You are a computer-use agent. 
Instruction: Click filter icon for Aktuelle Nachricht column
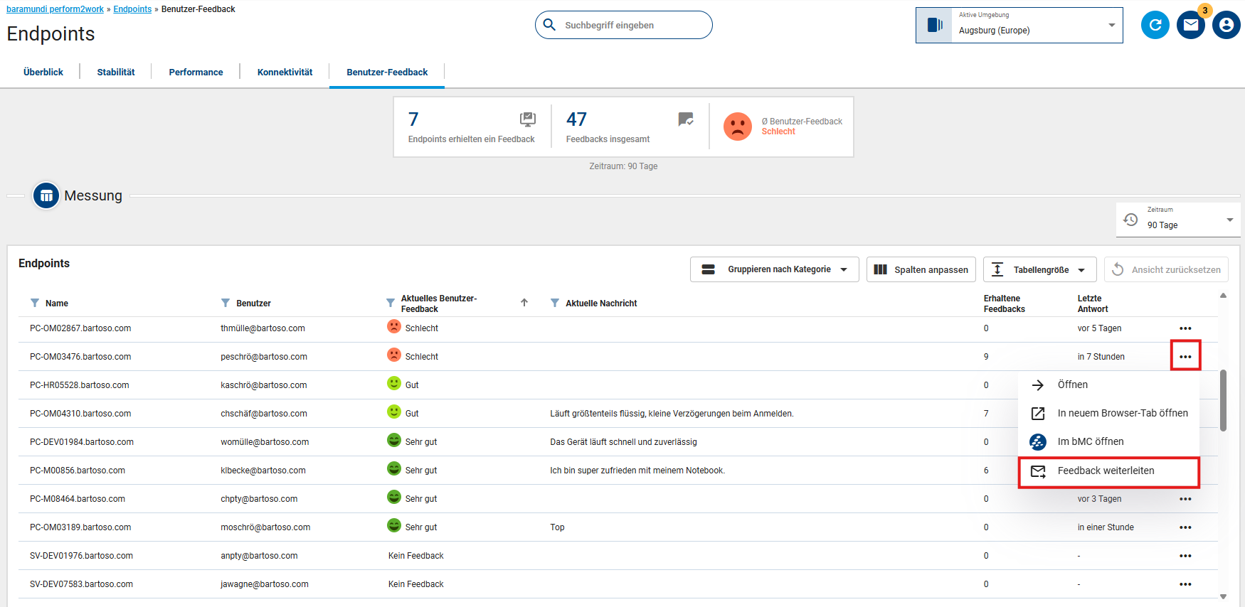pos(555,303)
